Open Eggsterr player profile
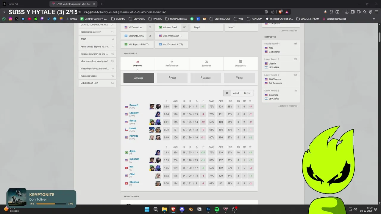Screen dimensions: 381x214 [x=134, y=113]
